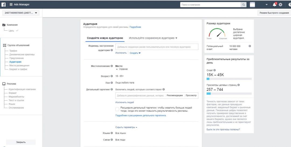This screenshot has width=291, height=147.
Task: Click info icon next to Детальный таргетинг
Action: (x=112, y=89)
